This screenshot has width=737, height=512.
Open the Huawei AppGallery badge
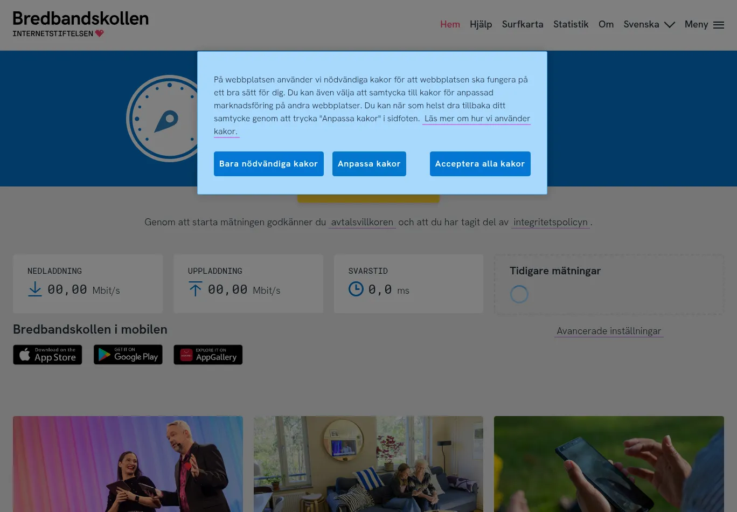tap(208, 355)
